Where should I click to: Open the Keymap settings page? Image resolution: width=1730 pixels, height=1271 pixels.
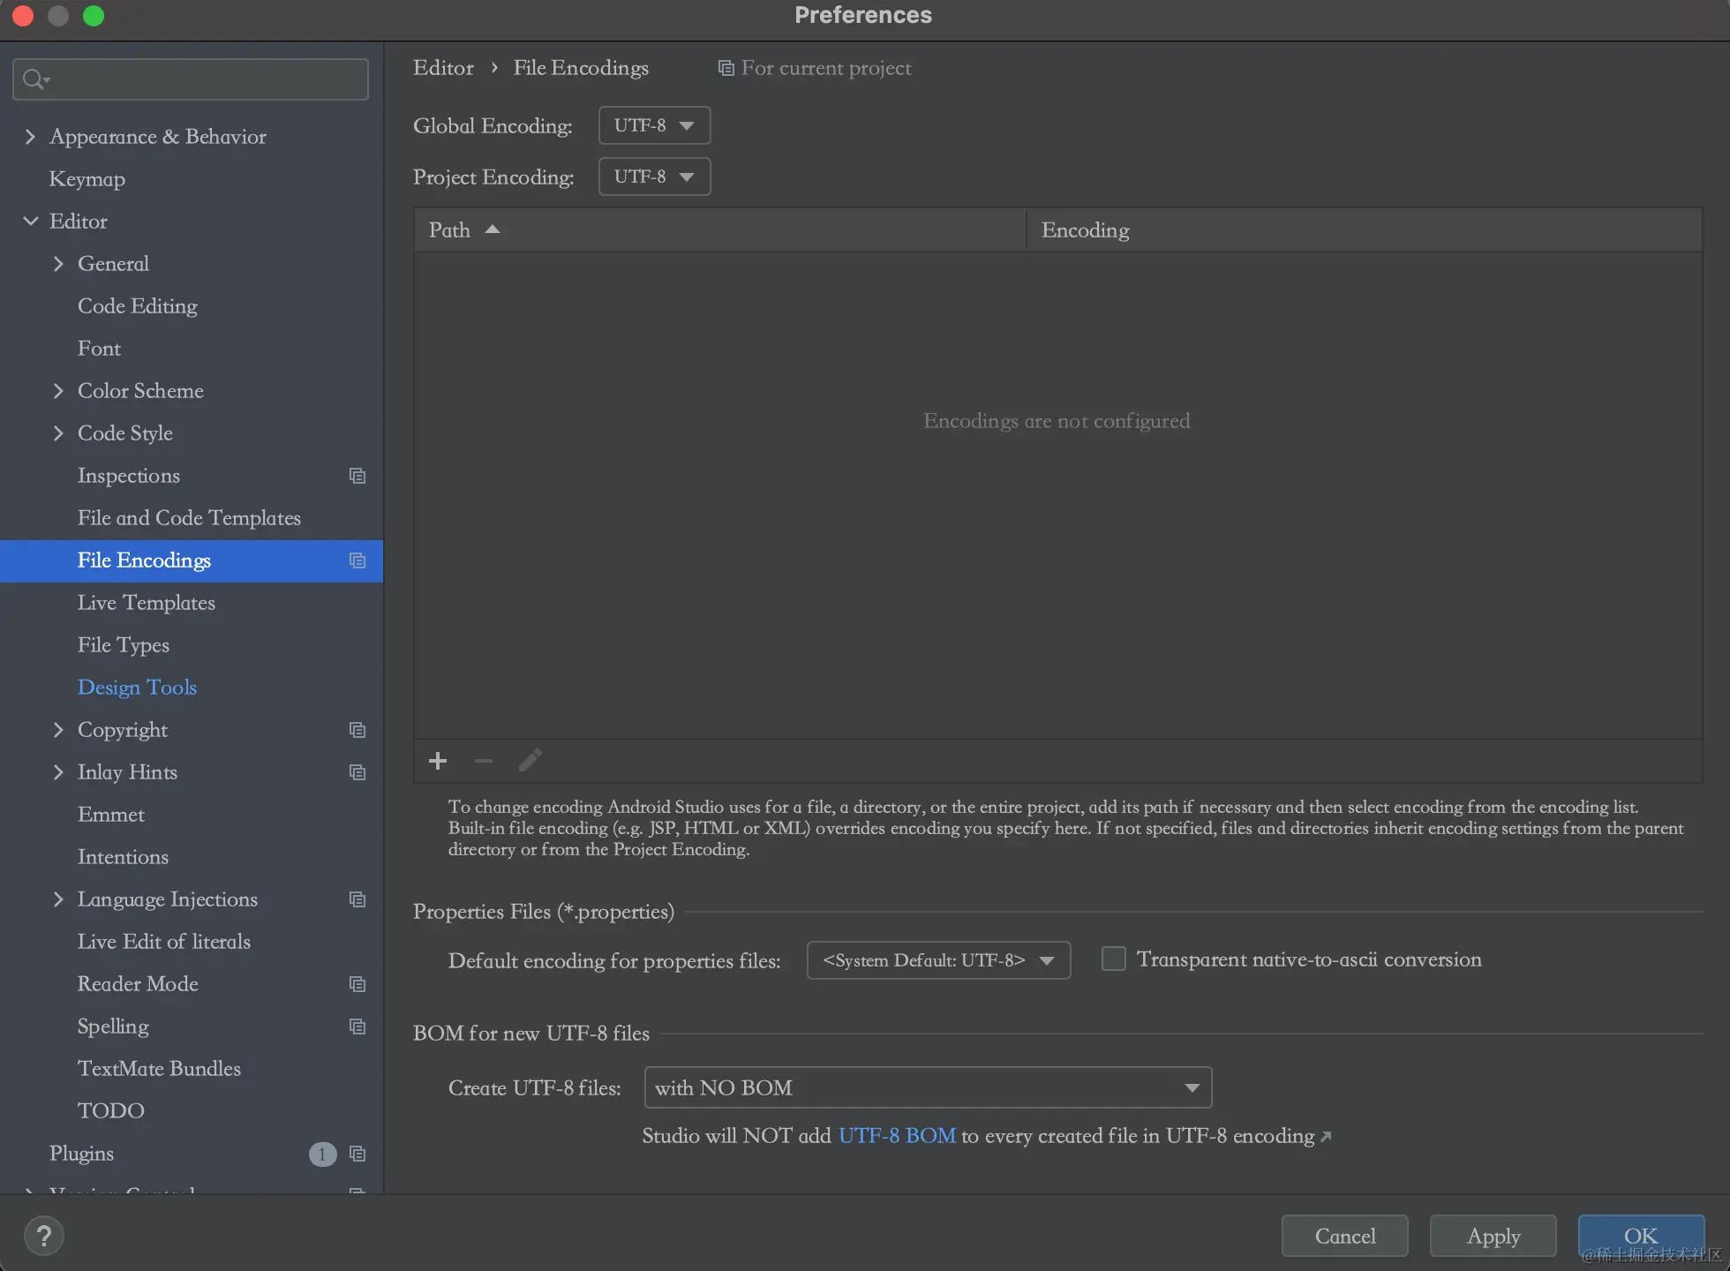point(87,179)
